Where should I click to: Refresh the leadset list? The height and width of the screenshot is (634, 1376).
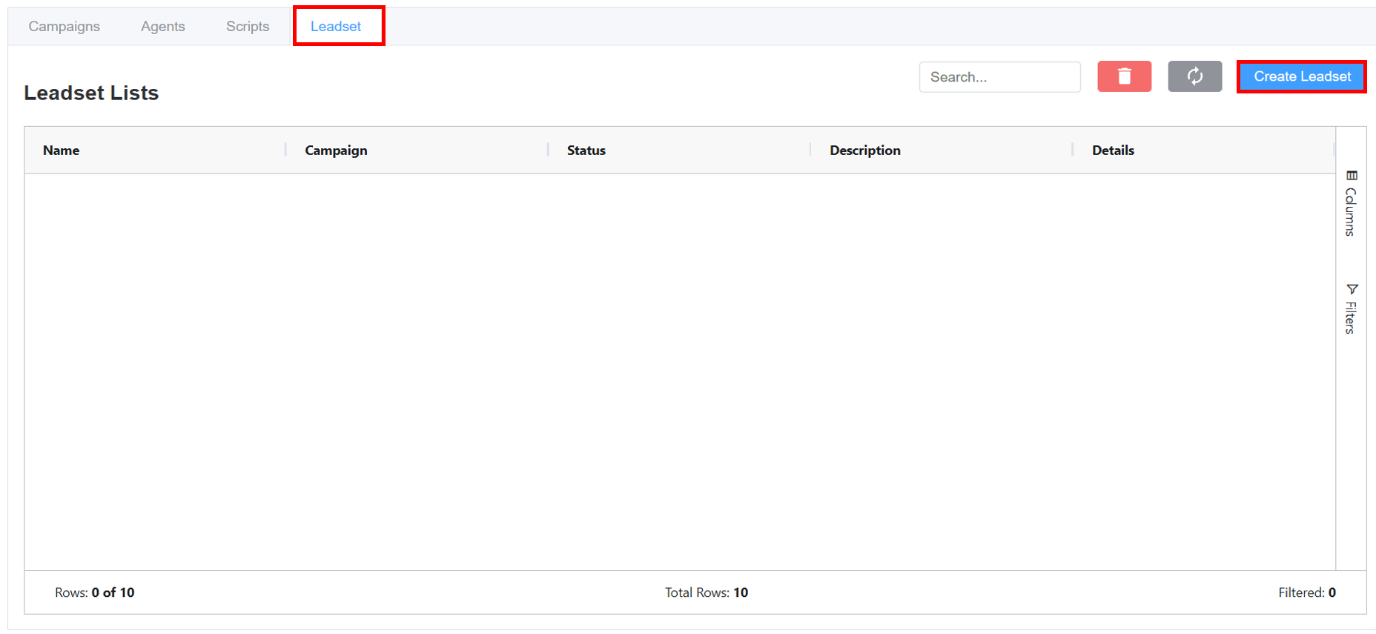1194,76
